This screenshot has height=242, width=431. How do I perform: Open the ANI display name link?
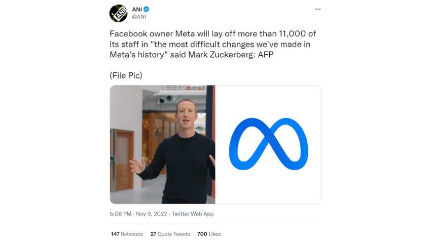[x=137, y=9]
